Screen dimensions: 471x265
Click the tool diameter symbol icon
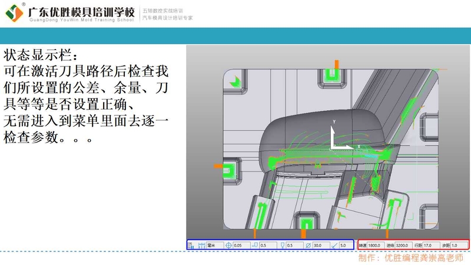coord(308,246)
